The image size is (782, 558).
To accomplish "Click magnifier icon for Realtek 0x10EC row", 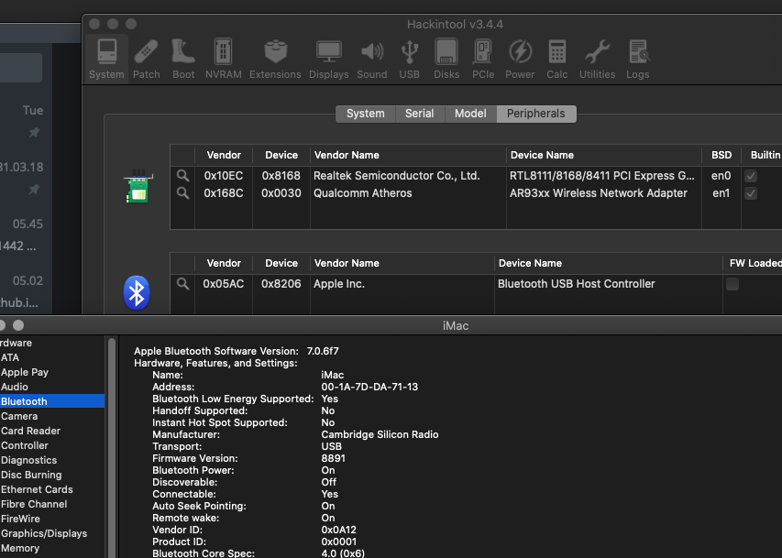I will tap(182, 176).
